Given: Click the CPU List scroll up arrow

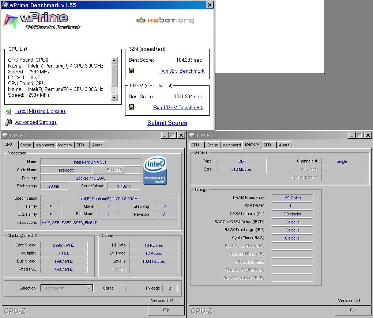Looking at the screenshot, I should [114, 61].
